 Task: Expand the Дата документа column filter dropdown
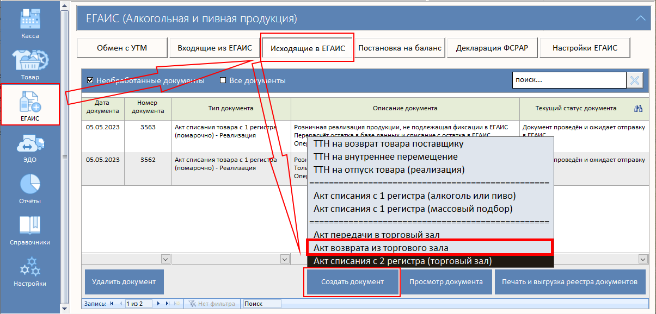165,259
